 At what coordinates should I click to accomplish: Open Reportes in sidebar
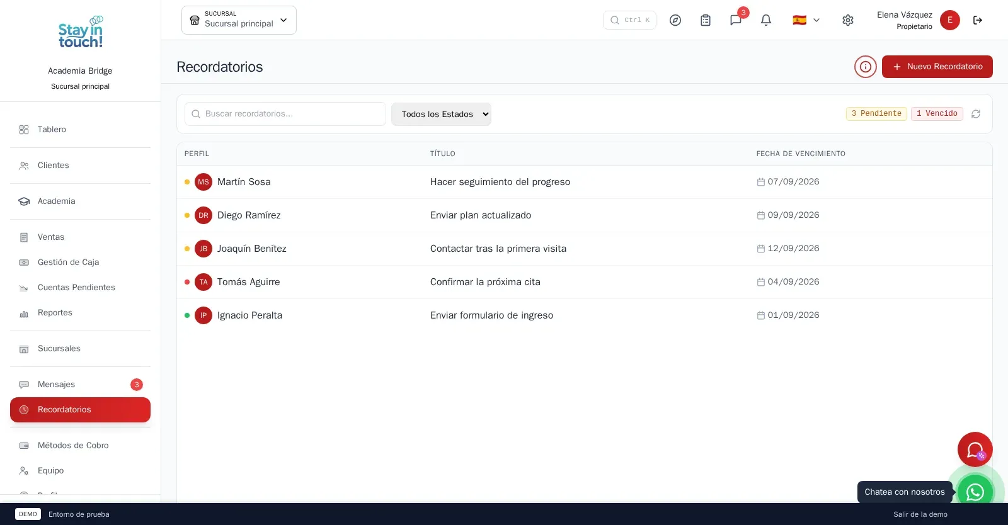click(81, 313)
